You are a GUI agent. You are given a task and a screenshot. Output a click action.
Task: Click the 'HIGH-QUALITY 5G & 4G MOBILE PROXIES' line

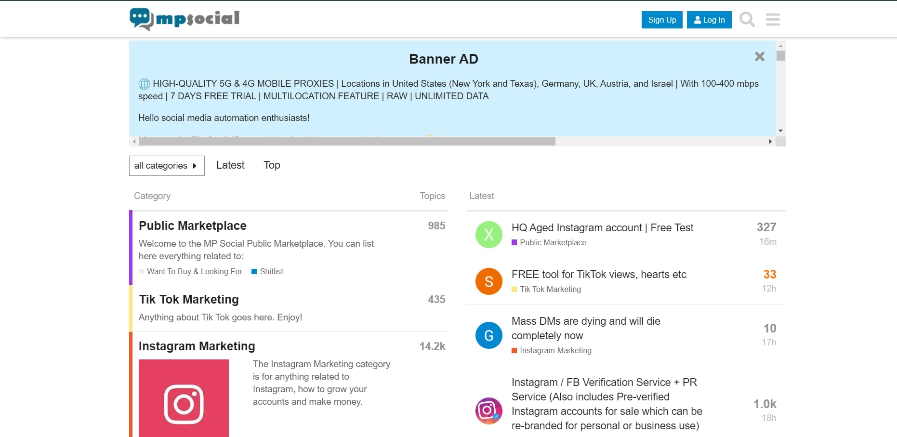coord(448,90)
